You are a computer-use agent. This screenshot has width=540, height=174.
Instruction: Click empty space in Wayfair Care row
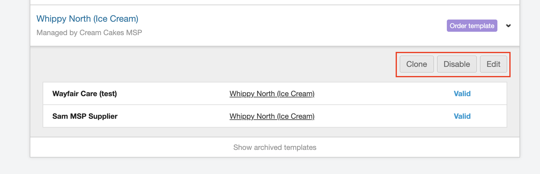(383, 94)
